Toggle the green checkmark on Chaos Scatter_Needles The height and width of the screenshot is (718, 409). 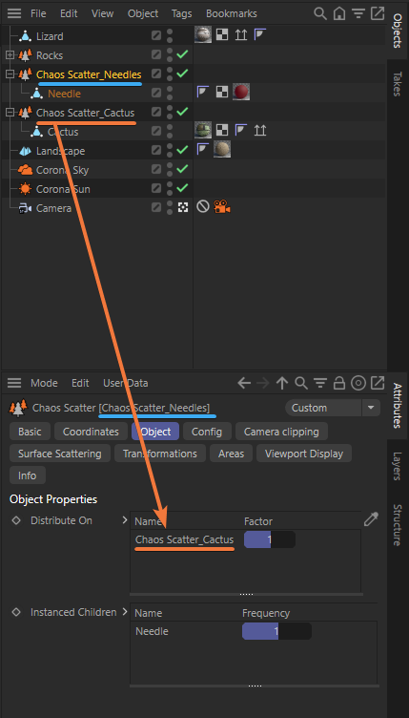(x=182, y=74)
